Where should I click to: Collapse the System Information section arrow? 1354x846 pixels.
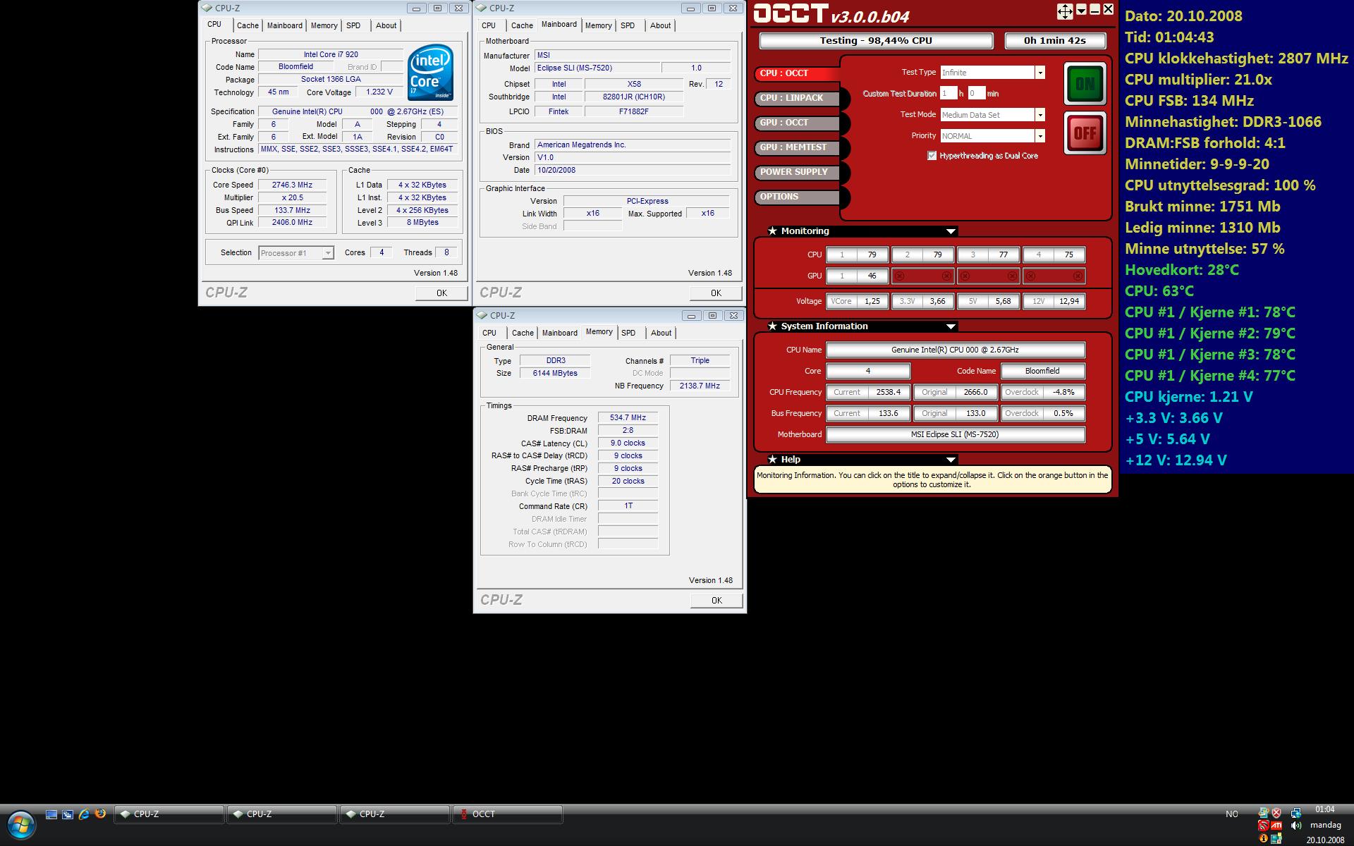(x=951, y=326)
